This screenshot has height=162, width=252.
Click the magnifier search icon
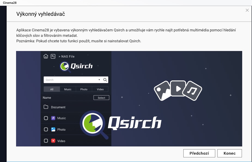105,80
